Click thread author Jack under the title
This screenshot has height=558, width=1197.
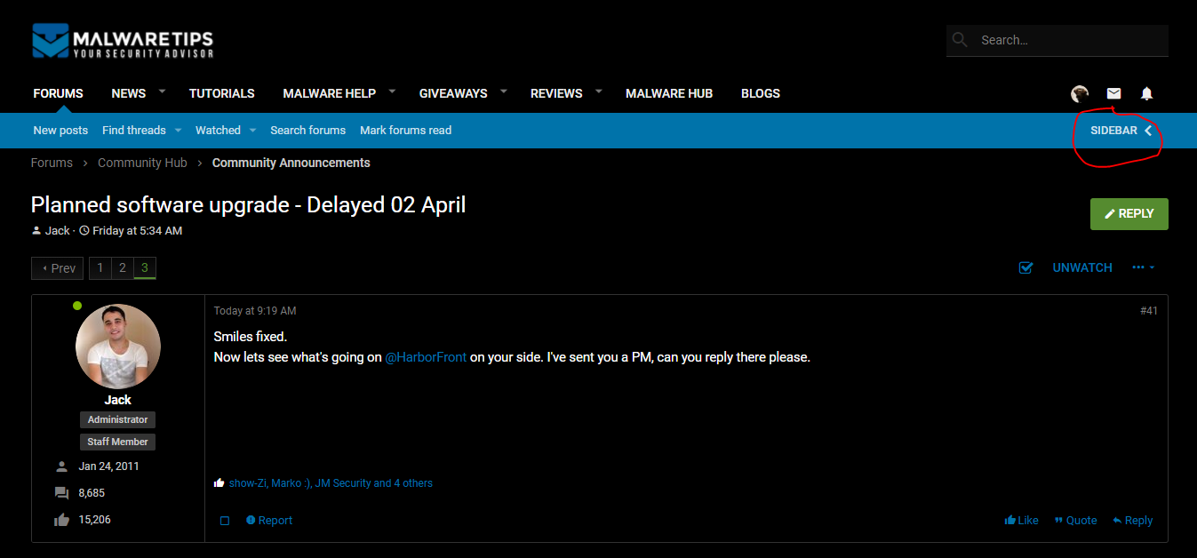(x=57, y=231)
